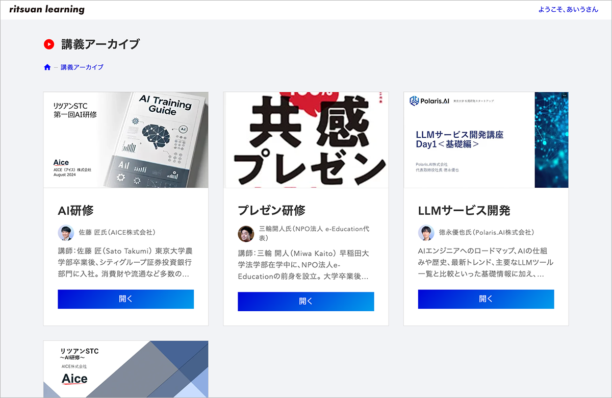Click the 講義アーカイブ breadcrumb link
Viewport: 612px width, 398px height.
(82, 67)
